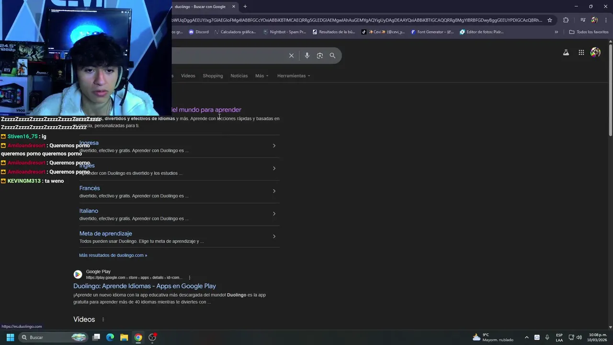Open the Meta de aprendizaje sitelink
The image size is (613, 345).
coord(106,234)
